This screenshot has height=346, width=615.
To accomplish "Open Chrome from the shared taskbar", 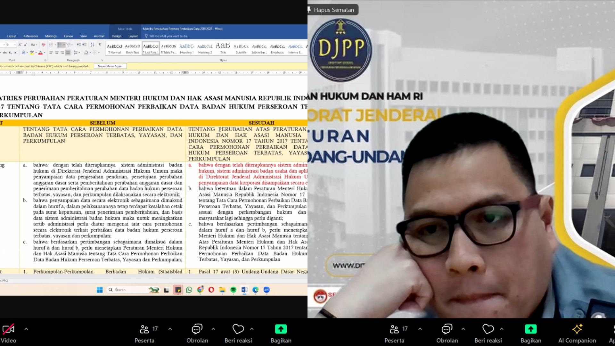I will click(200, 290).
